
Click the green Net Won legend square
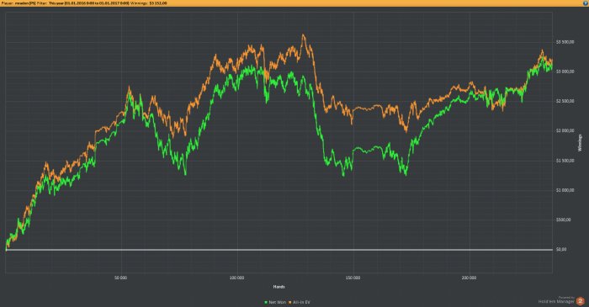266,302
